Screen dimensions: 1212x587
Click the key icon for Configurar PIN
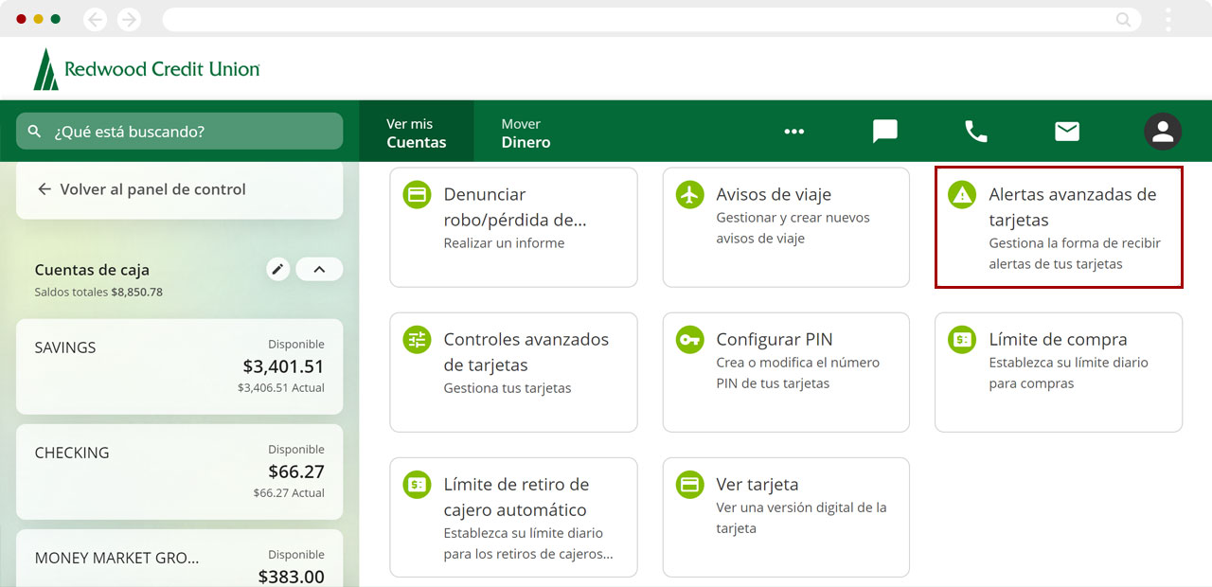(x=689, y=340)
